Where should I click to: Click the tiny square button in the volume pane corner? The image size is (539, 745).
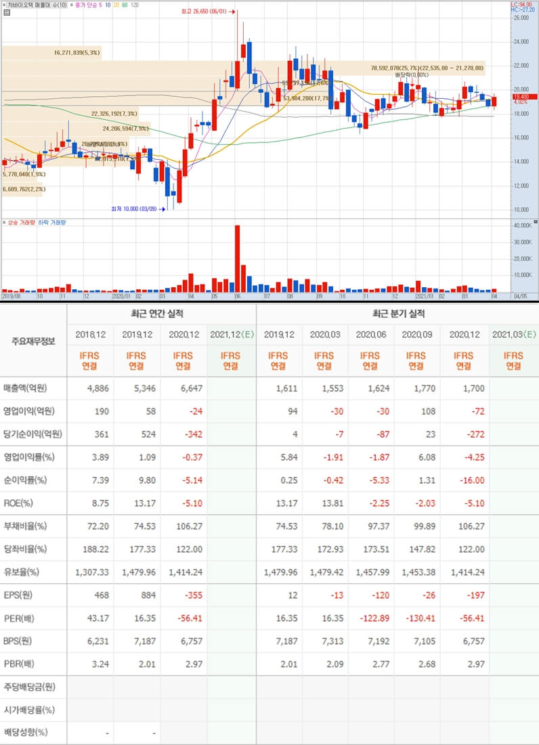point(536,222)
